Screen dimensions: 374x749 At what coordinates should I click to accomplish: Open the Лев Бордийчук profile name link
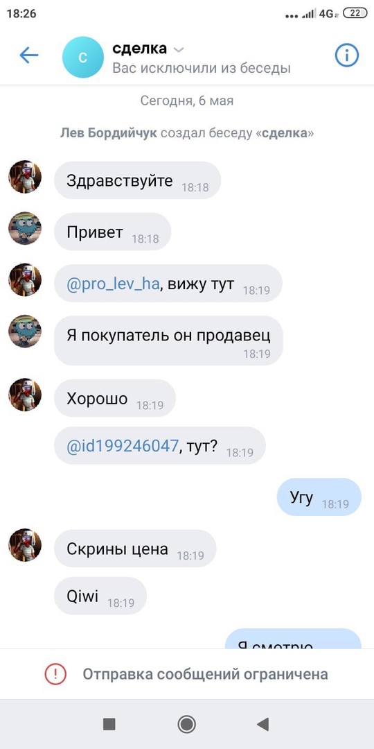(108, 132)
